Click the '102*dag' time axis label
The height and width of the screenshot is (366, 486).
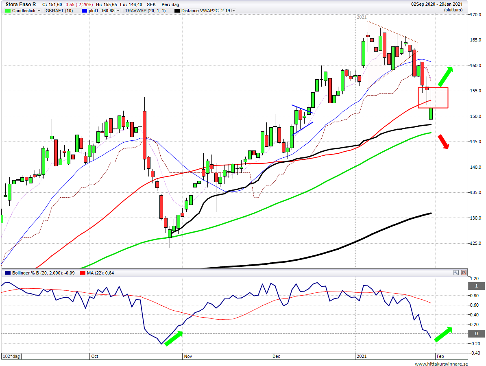(11, 356)
